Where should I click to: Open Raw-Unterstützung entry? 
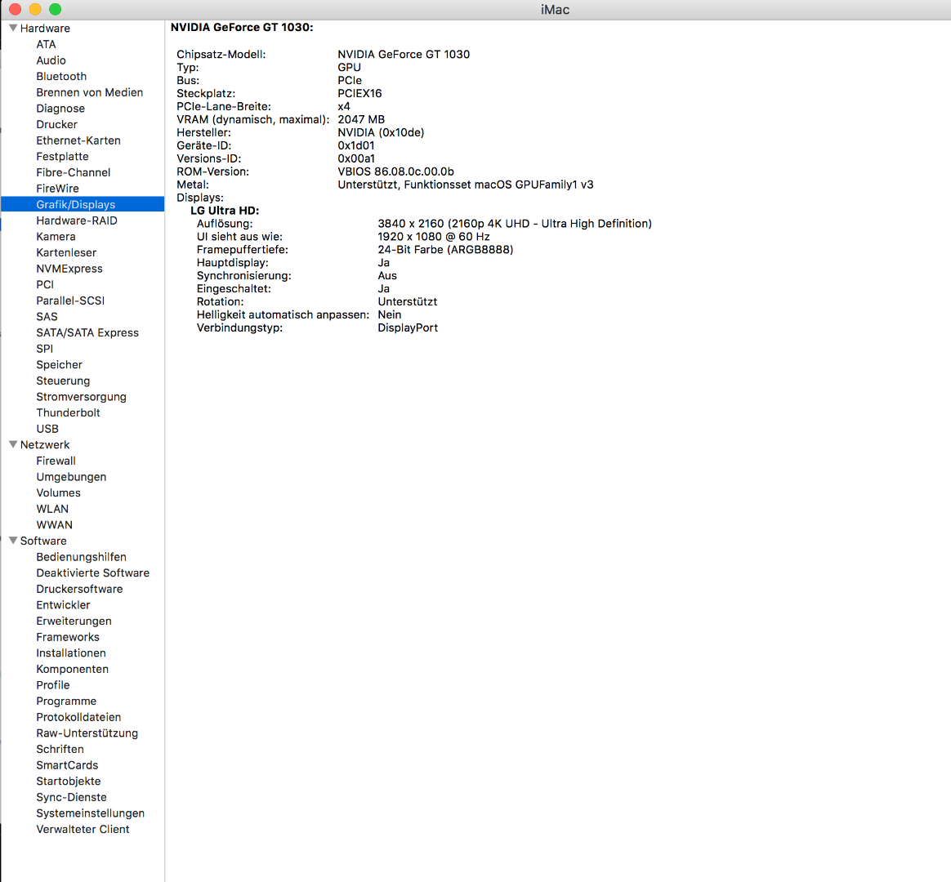(87, 733)
